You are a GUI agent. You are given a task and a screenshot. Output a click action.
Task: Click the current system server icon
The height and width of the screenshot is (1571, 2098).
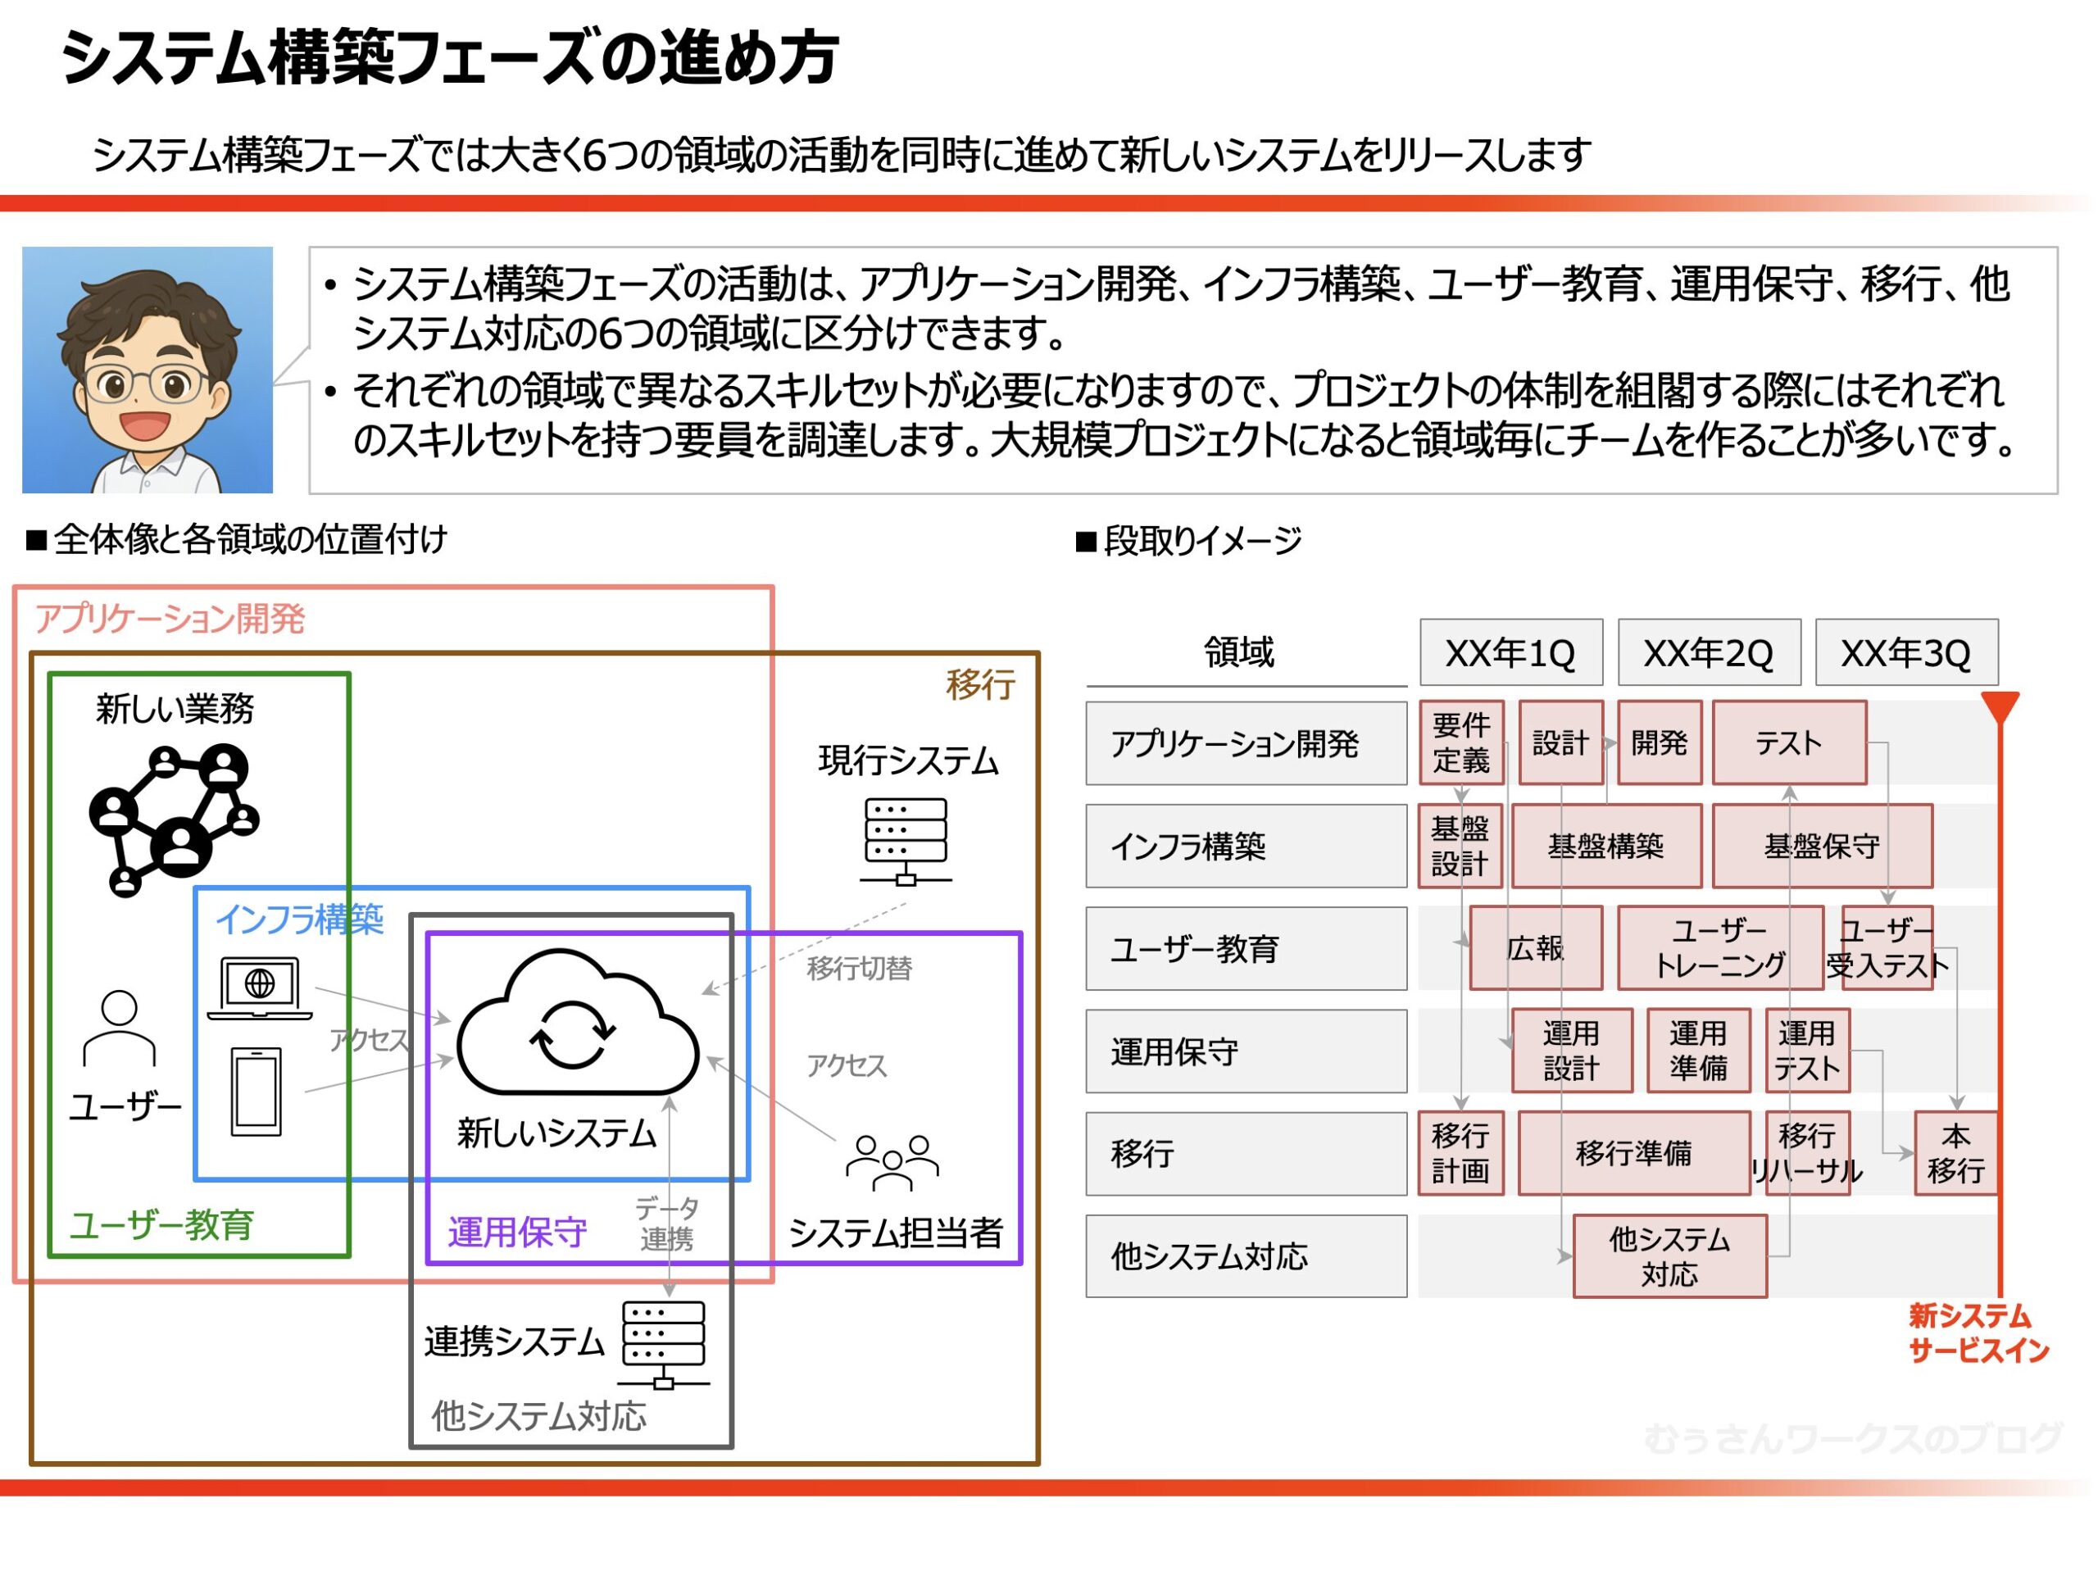(905, 839)
